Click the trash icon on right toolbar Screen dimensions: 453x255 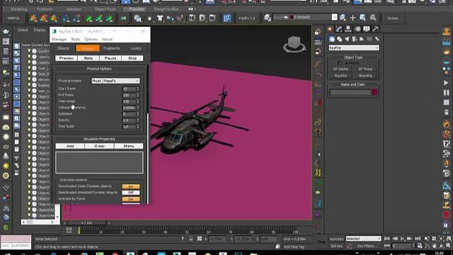[x=446, y=112]
